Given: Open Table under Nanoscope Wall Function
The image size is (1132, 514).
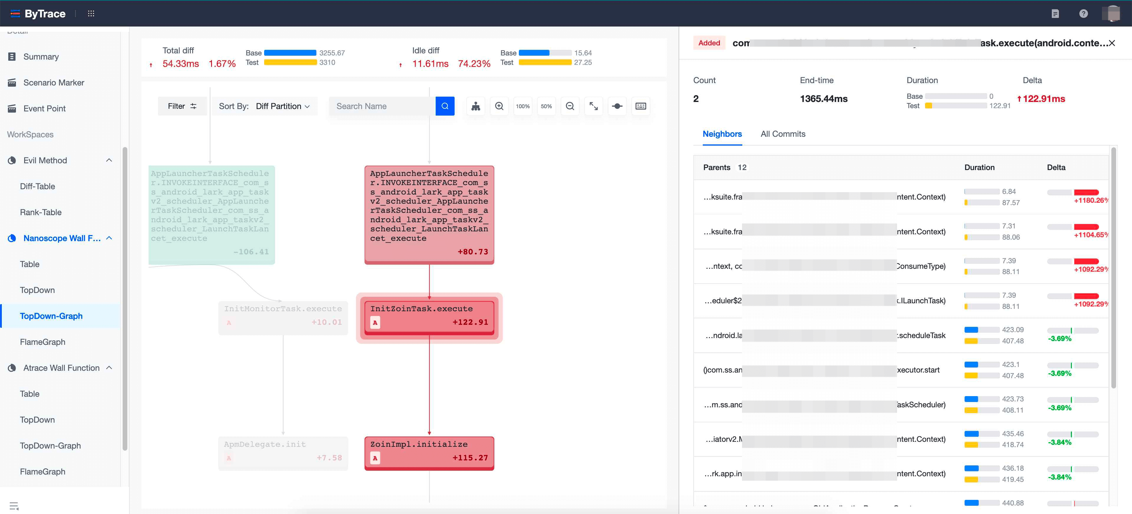Looking at the screenshot, I should tap(29, 264).
